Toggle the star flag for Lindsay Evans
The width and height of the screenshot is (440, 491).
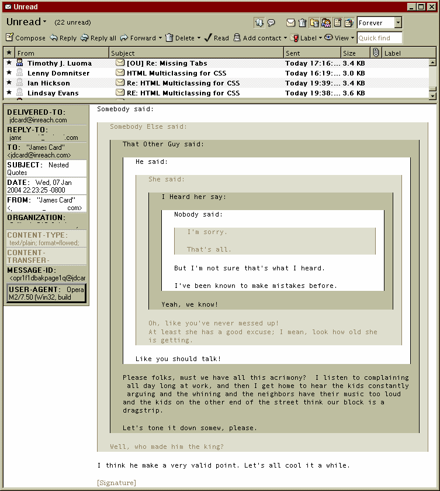tap(9, 93)
